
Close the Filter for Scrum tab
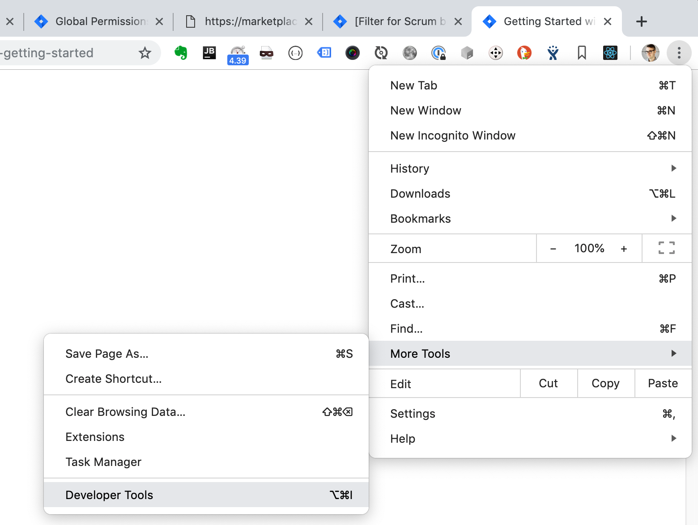click(458, 21)
